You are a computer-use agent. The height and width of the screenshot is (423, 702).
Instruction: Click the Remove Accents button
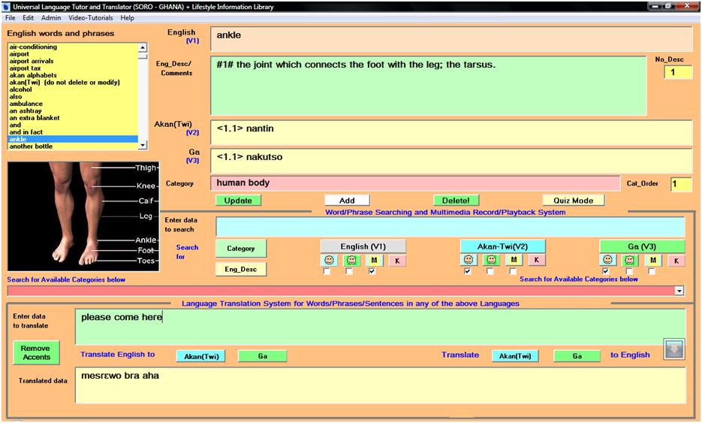pos(35,352)
